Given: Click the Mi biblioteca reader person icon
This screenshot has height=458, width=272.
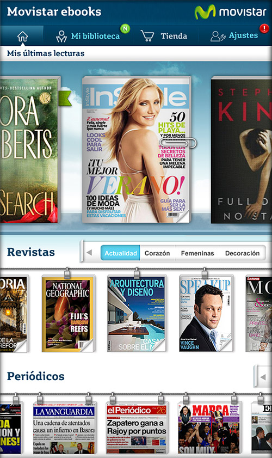Looking at the screenshot, I should point(61,36).
